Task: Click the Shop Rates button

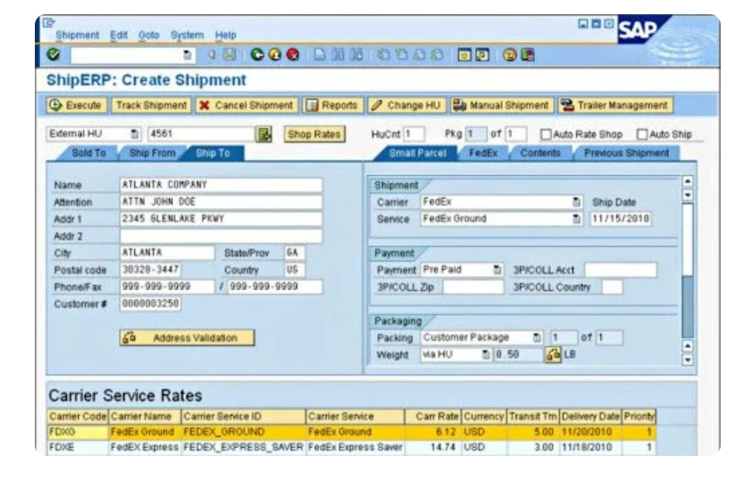Action: pyautogui.click(x=314, y=135)
